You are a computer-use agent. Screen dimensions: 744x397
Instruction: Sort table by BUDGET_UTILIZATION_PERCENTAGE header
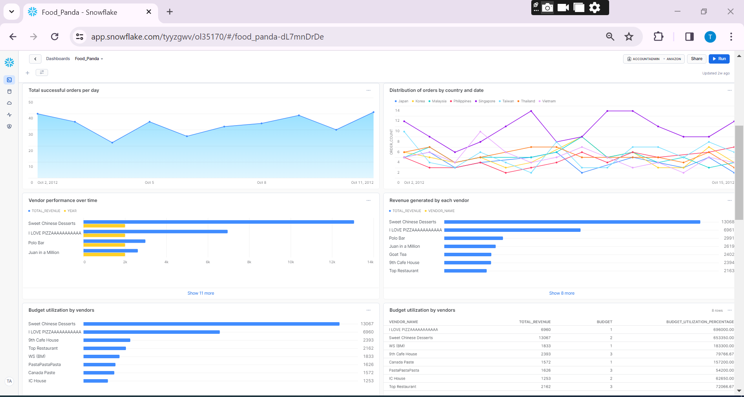700,322
